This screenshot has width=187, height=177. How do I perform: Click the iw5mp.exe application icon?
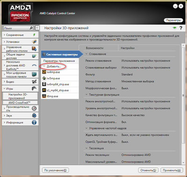click(x=44, y=78)
